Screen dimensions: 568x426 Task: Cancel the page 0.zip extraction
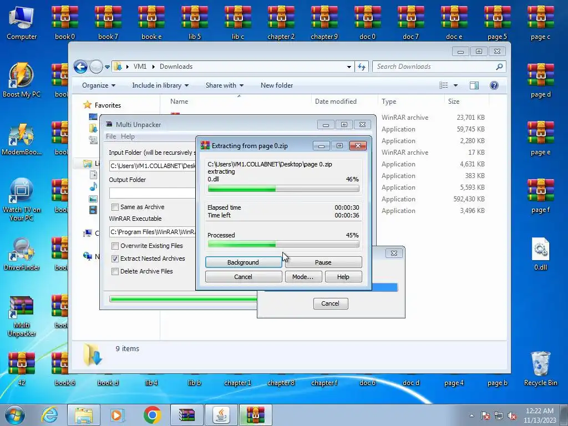[243, 277]
